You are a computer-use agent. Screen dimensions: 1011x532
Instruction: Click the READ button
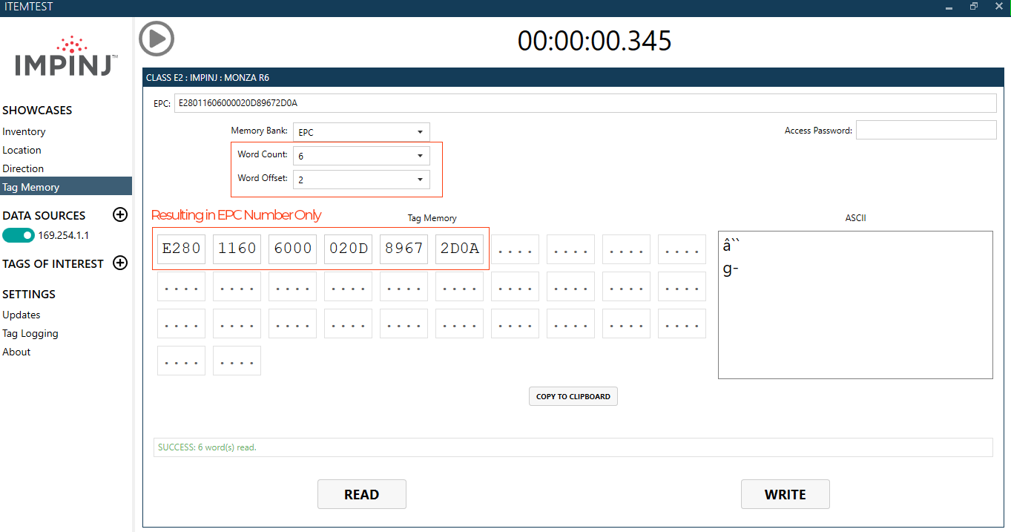(362, 494)
